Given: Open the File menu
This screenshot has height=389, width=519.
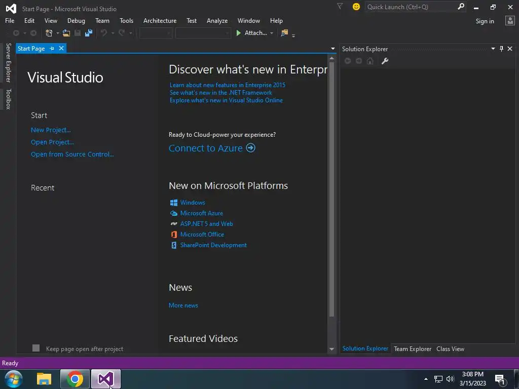Looking at the screenshot, I should point(10,20).
